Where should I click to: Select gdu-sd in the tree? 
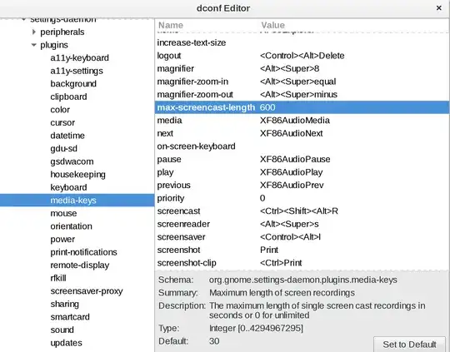pos(63,148)
